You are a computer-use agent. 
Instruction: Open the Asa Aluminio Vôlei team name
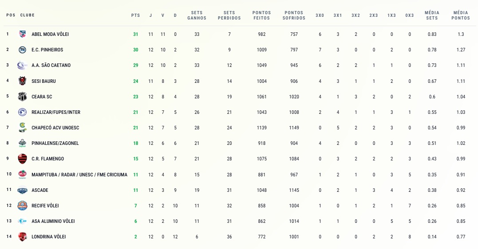click(x=53, y=221)
